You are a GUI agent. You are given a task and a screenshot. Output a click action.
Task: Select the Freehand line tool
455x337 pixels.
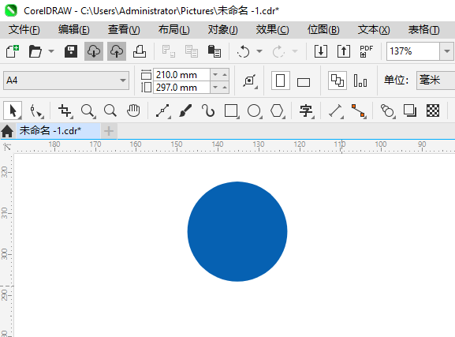click(162, 111)
